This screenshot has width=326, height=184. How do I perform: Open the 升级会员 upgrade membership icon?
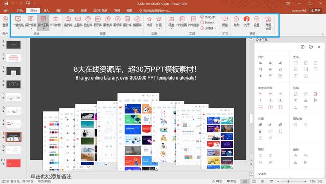tap(268, 23)
